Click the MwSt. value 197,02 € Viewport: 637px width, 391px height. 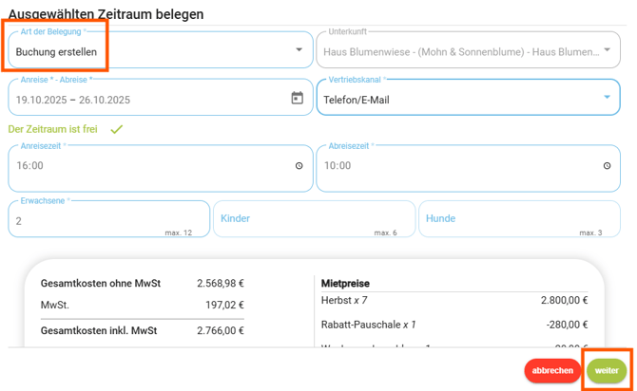(x=224, y=305)
